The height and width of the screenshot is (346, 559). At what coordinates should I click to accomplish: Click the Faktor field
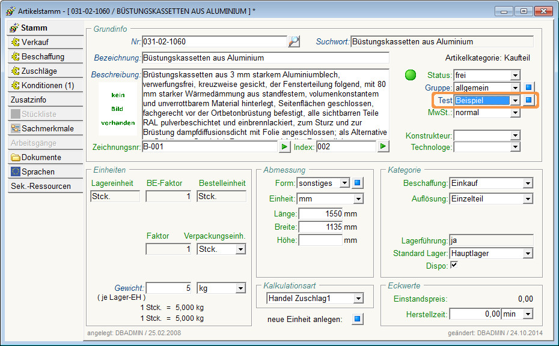(169, 249)
